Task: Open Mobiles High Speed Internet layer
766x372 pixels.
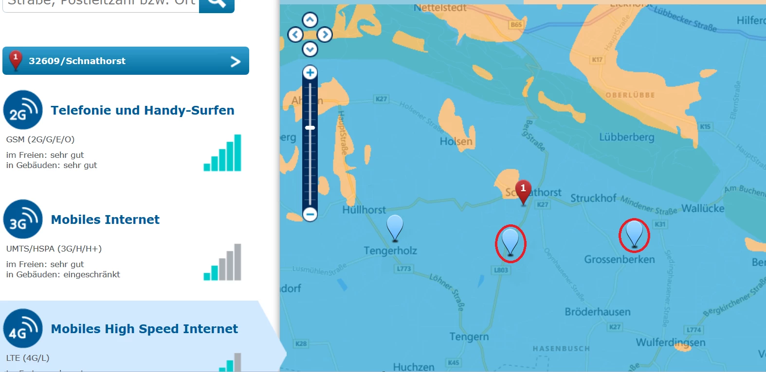Action: 145,329
